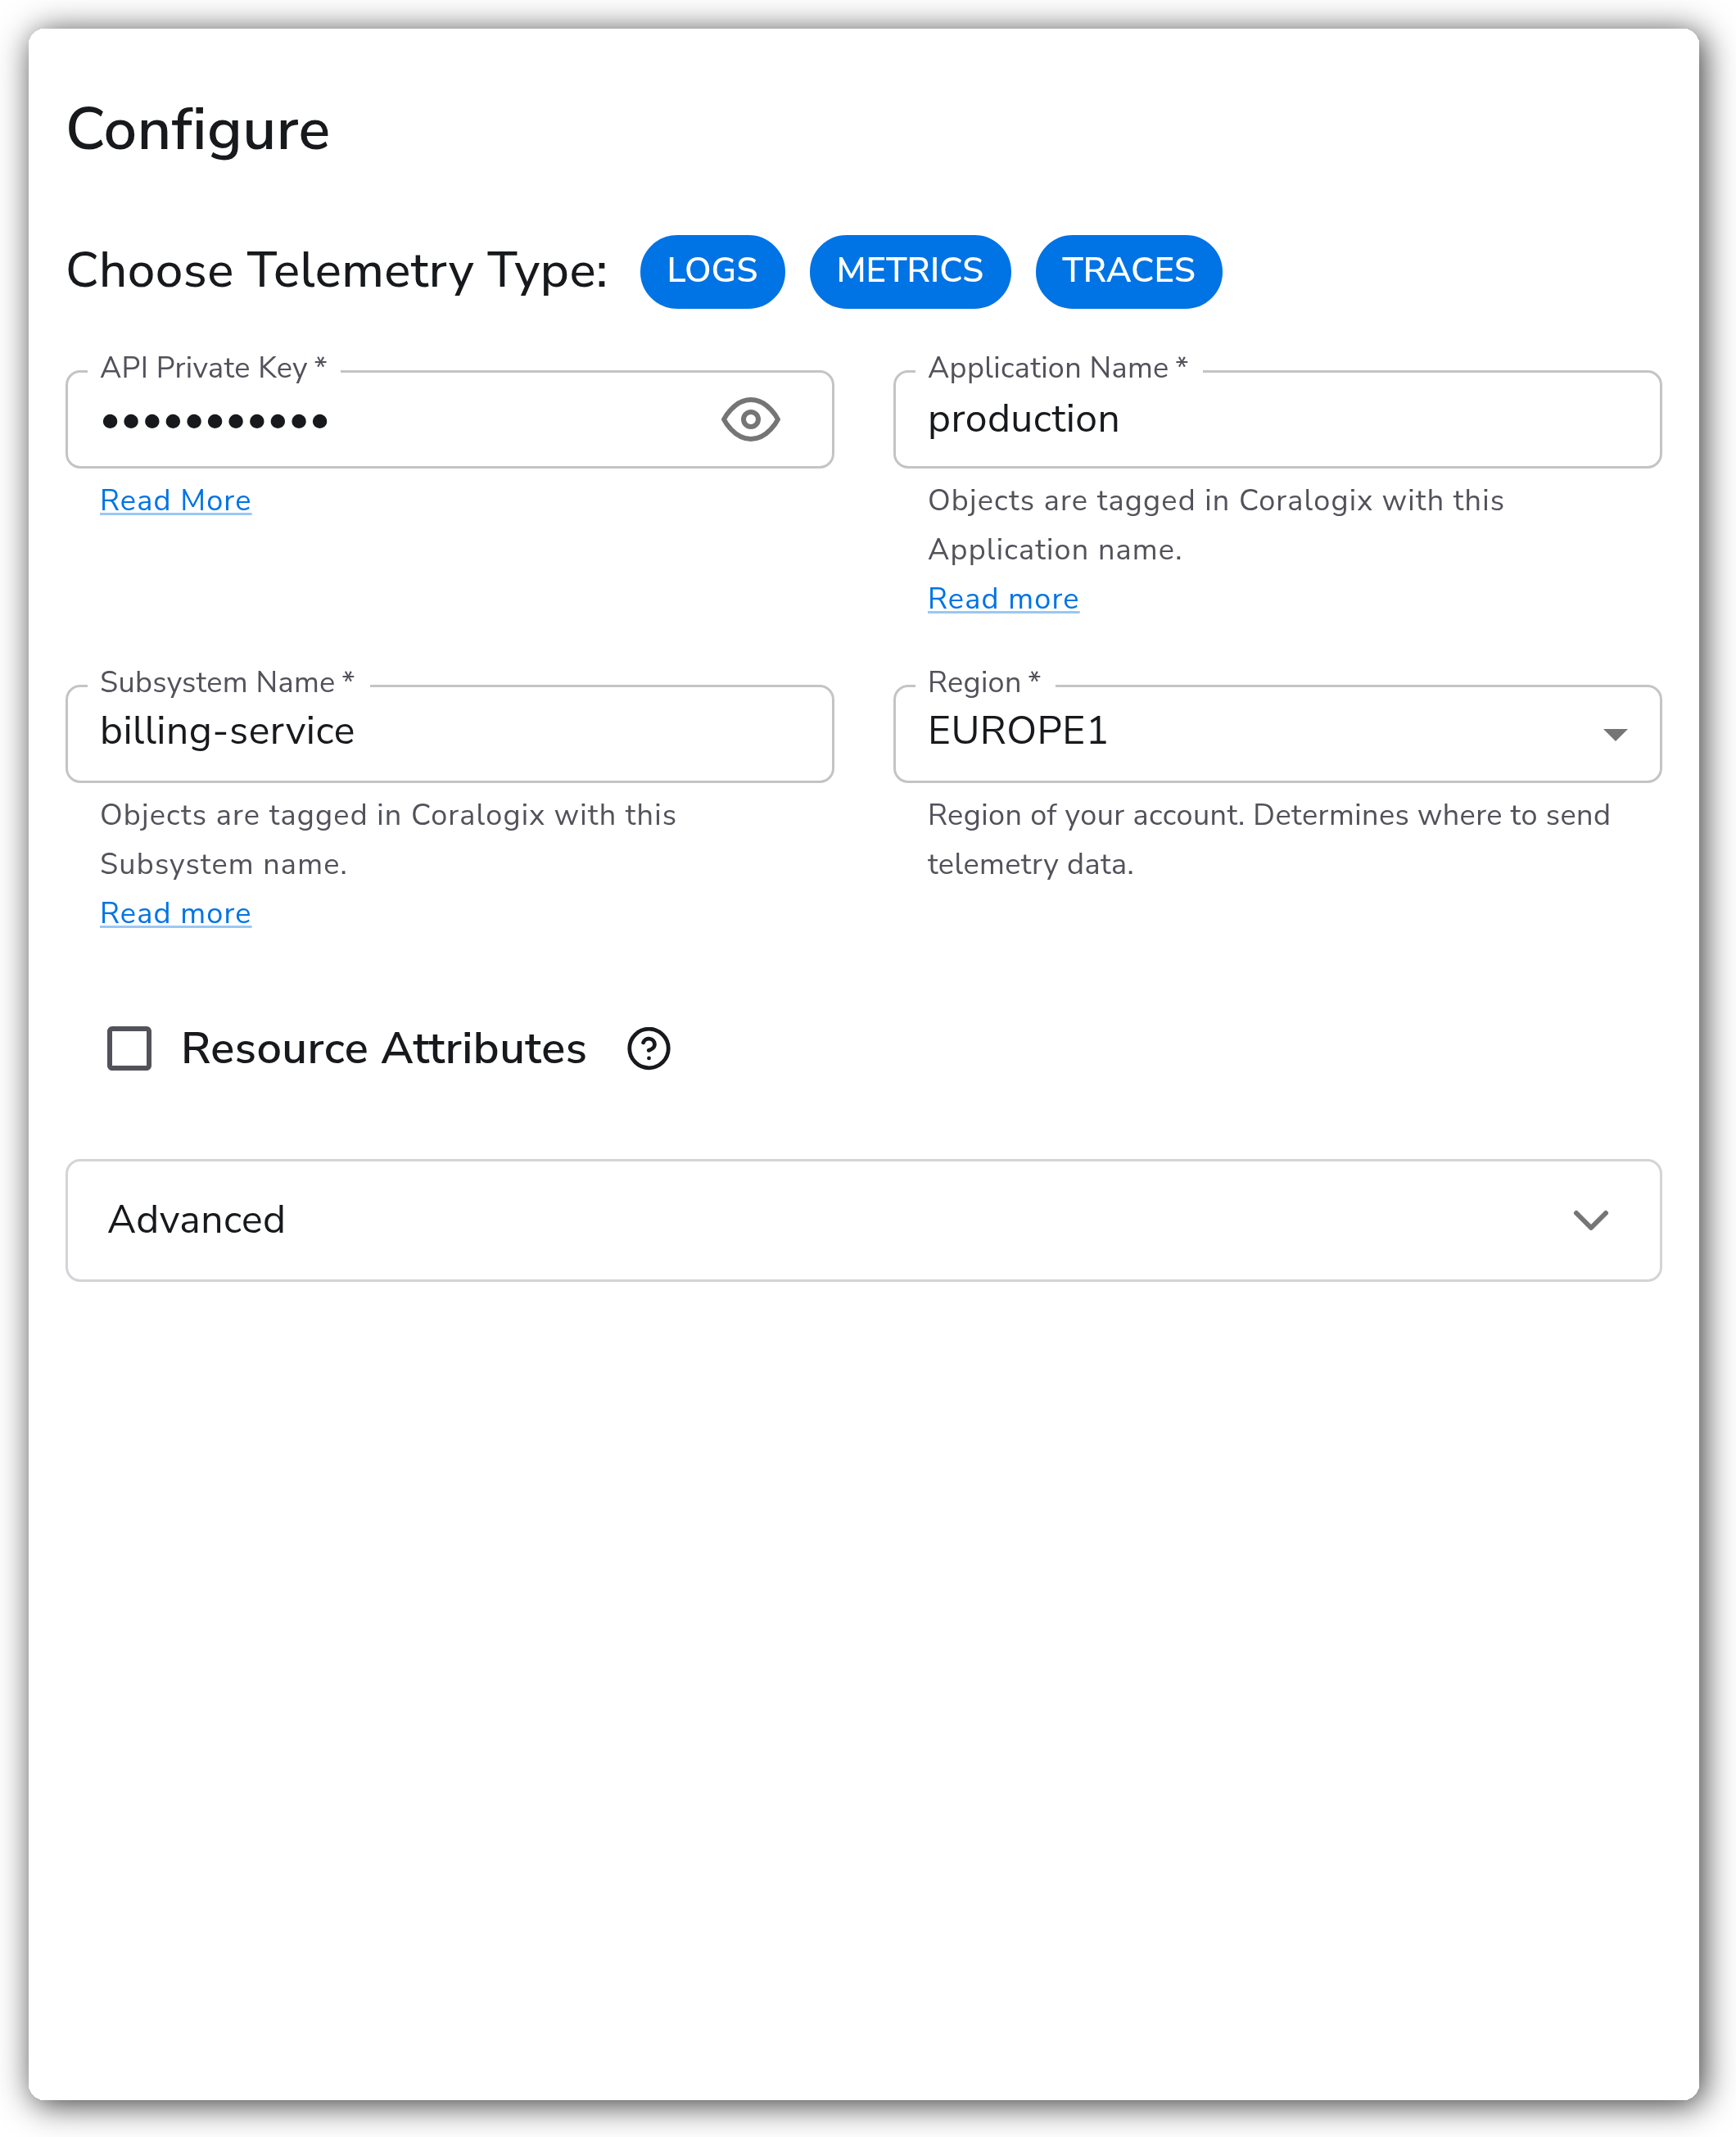1736x2137 pixels.
Task: Open Resource Attributes help question-mark icon
Action: 649,1049
